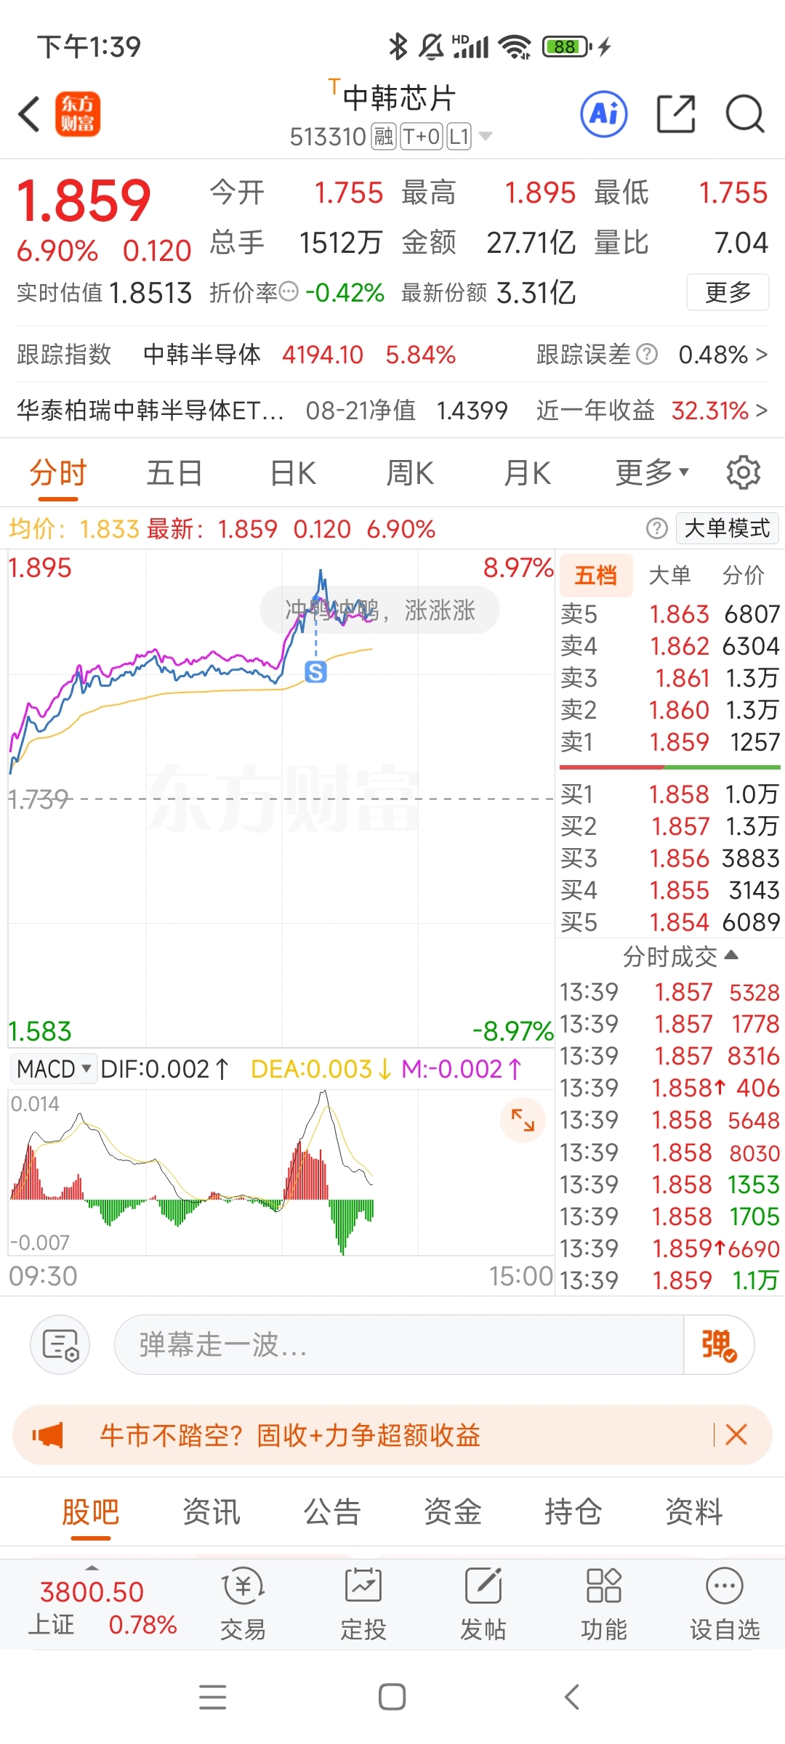
Task: Open 交易 trade icon
Action: (243, 1604)
